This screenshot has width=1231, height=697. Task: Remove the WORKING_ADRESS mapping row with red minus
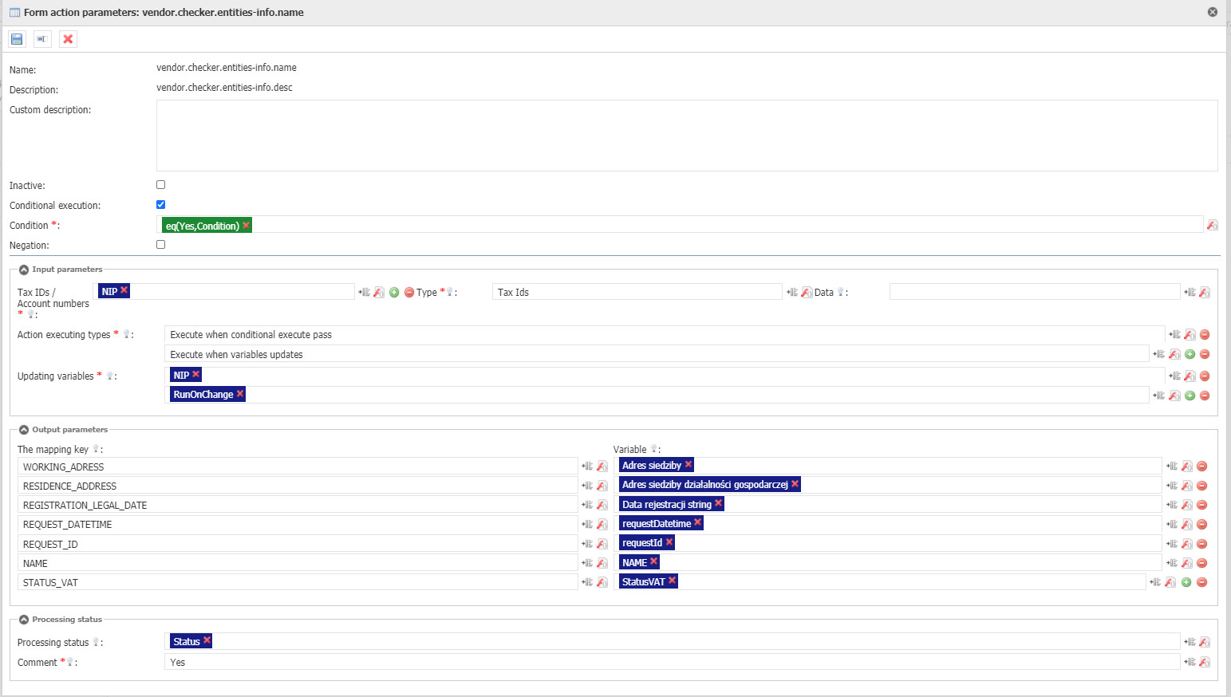point(1201,467)
